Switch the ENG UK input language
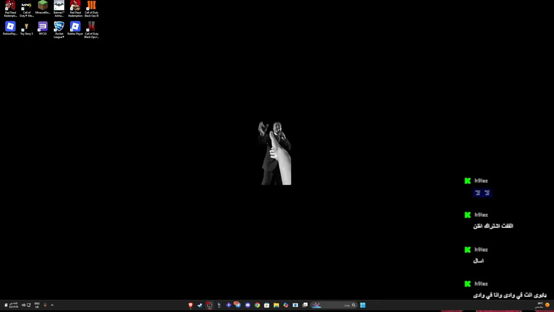554x312 pixels. click(37, 305)
